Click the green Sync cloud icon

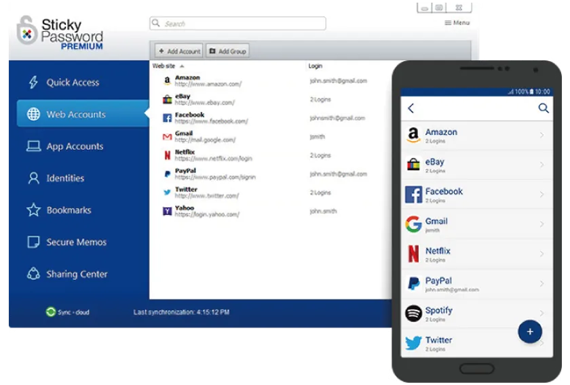[50, 312]
